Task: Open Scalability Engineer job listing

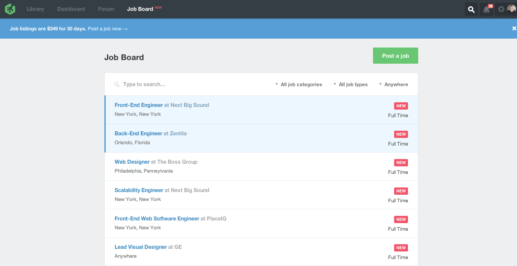Action: coord(139,190)
